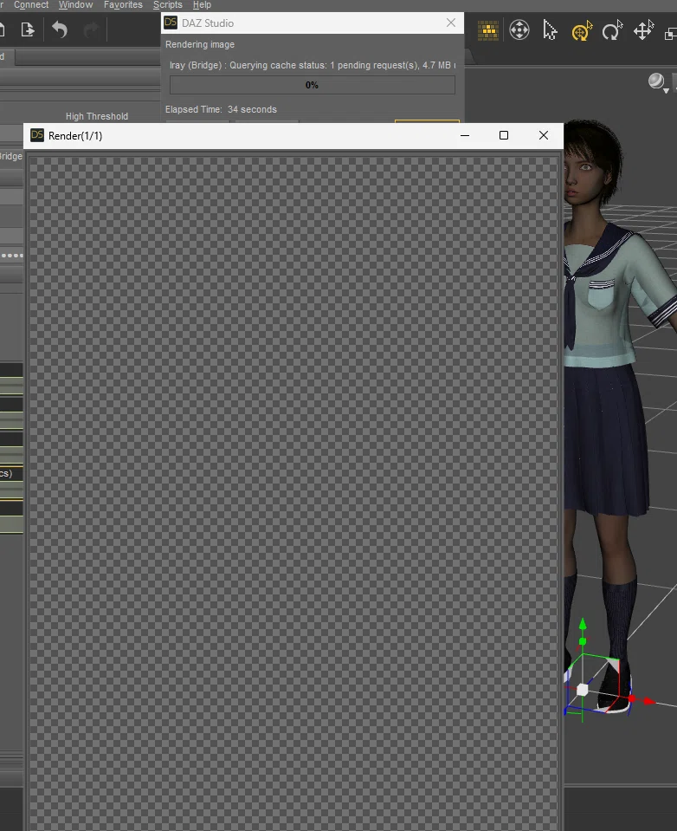Open the Favorites menu

coord(123,5)
